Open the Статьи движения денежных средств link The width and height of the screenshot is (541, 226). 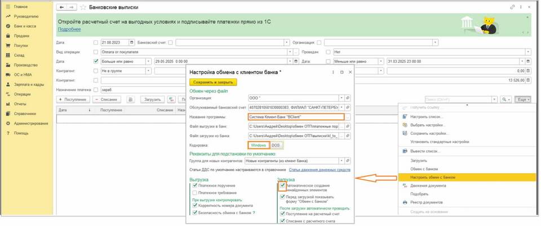(x=320, y=169)
